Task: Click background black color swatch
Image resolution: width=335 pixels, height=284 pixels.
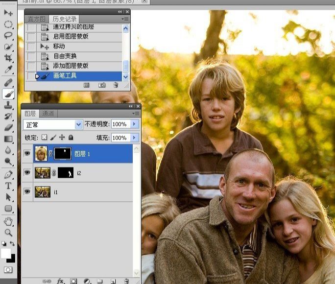Action: coord(13,260)
